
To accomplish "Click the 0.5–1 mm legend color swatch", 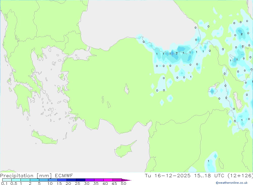I will (x=16, y=180).
